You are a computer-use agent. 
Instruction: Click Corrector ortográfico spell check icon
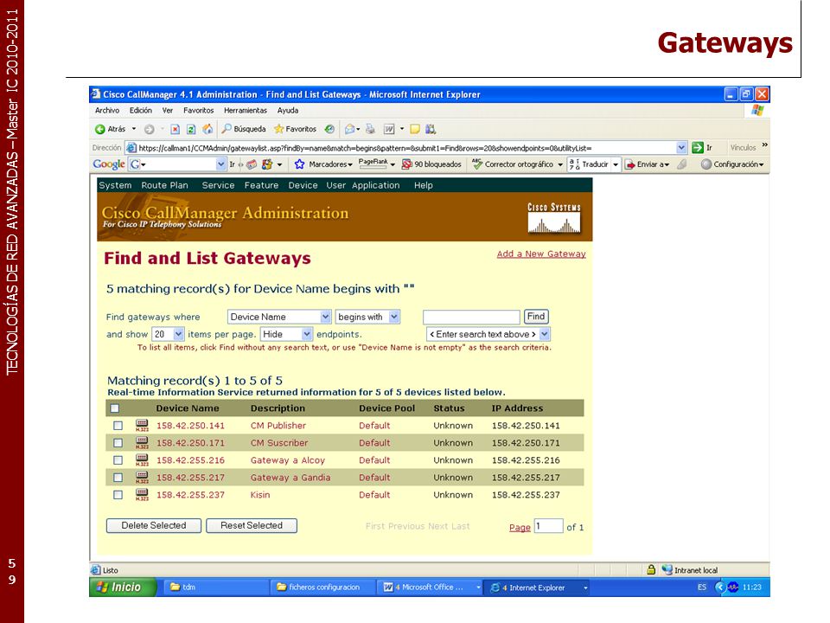477,164
